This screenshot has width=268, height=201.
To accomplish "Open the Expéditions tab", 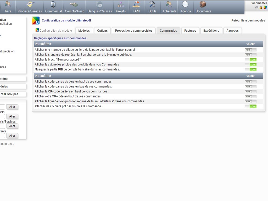I will click(x=211, y=31).
